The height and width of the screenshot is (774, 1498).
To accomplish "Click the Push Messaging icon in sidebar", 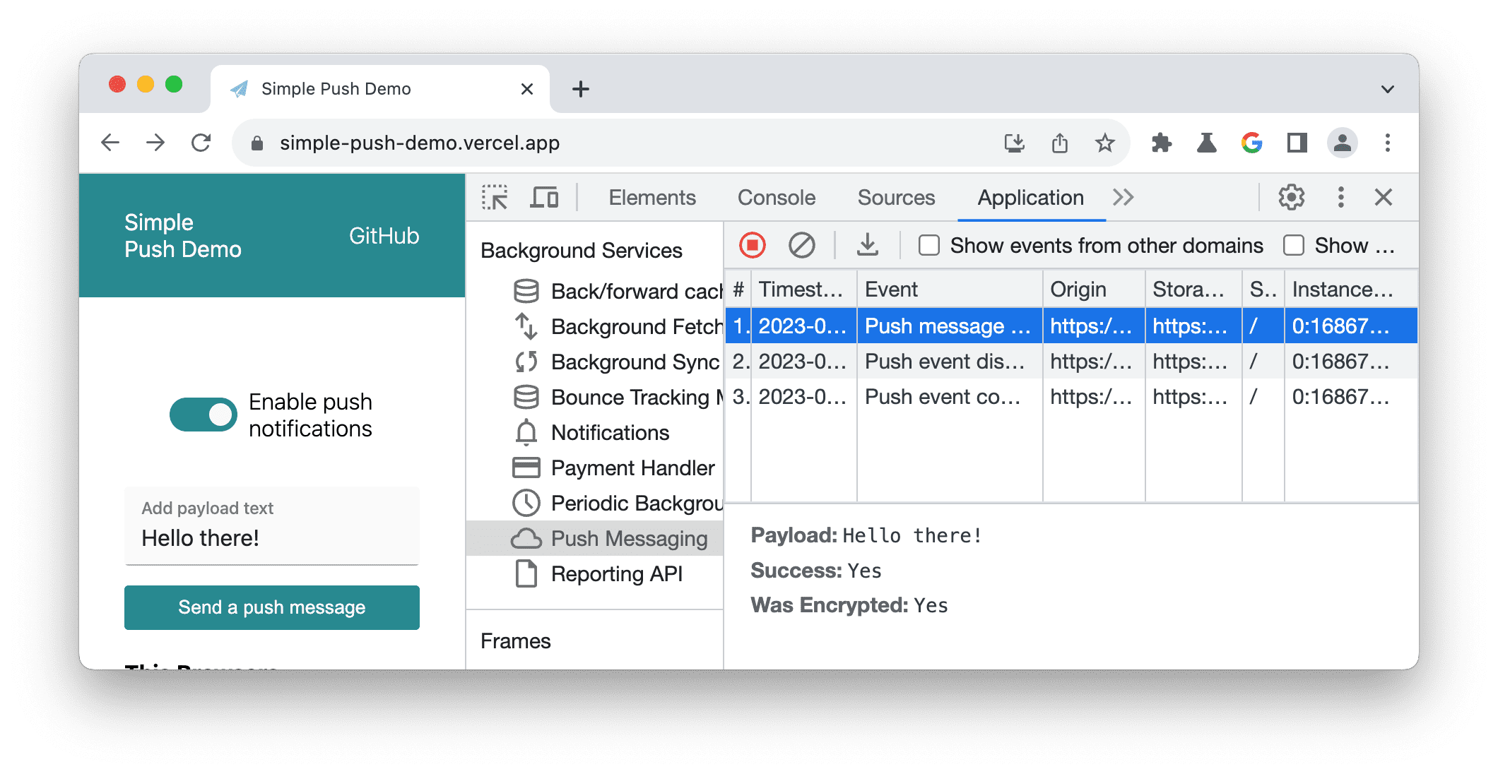I will coord(525,538).
